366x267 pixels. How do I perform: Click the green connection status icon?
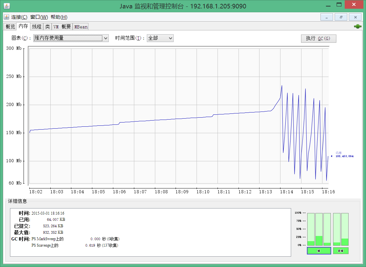tap(357, 27)
